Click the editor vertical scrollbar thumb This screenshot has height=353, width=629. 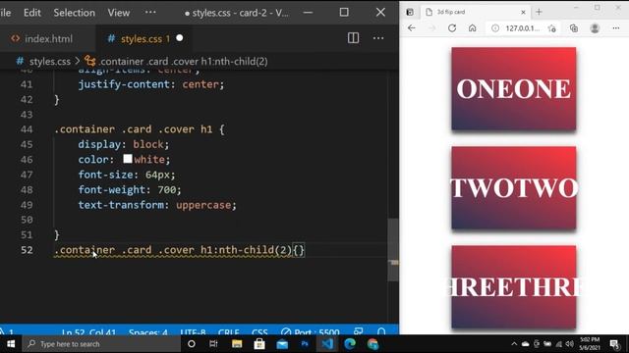click(393, 250)
